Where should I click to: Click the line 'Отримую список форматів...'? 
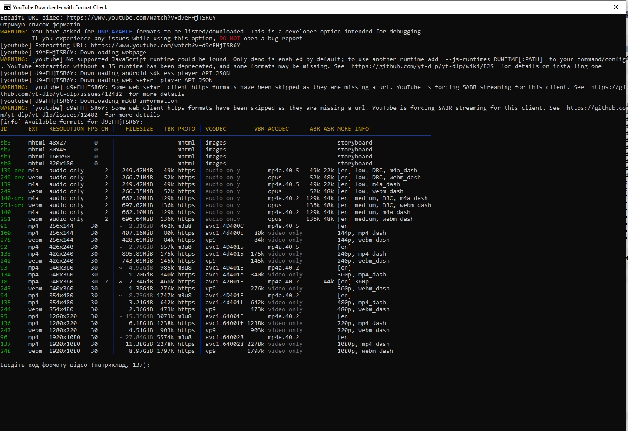point(46,25)
